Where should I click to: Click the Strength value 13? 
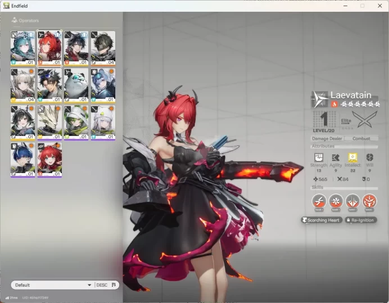click(319, 170)
